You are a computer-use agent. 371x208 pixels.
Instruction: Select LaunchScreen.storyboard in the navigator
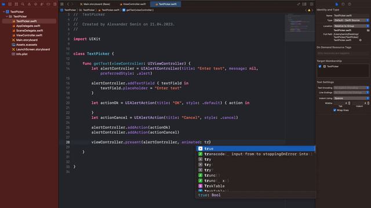(33, 50)
